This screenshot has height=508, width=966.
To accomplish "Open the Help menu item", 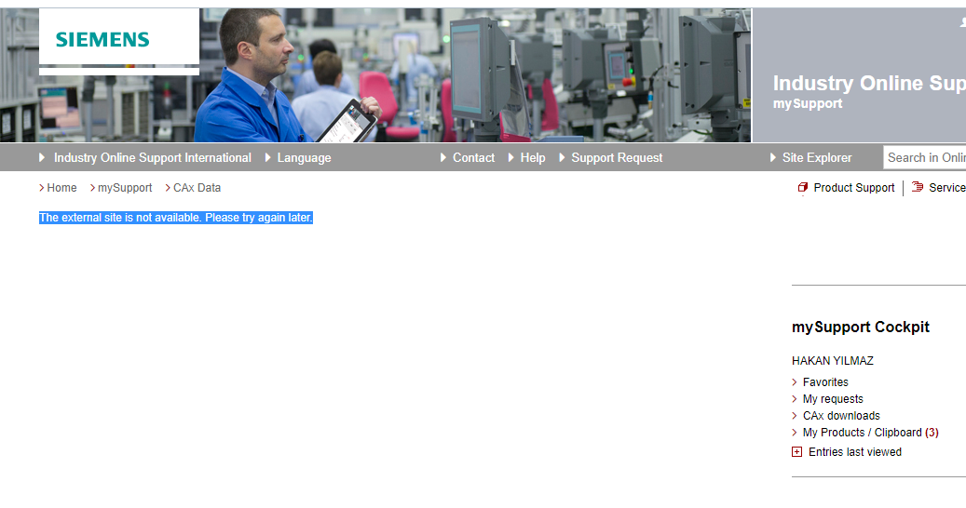I will pos(532,158).
